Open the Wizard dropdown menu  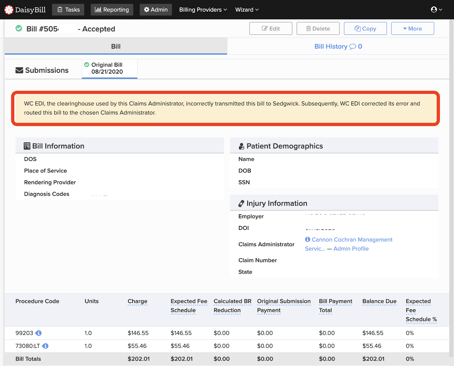click(247, 10)
